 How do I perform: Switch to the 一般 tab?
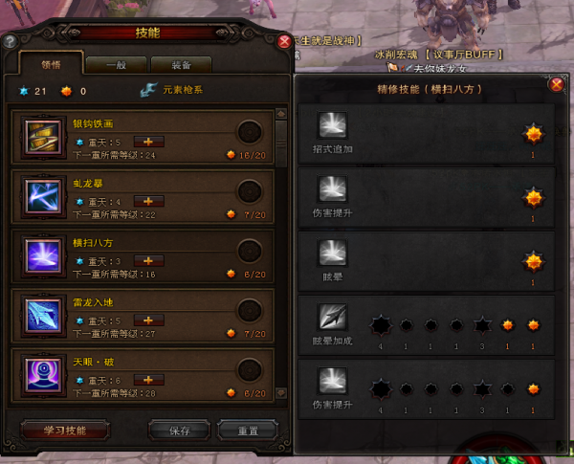click(x=117, y=65)
